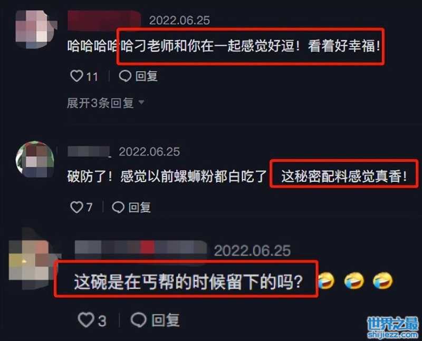This screenshot has height=341, width=422.
Task: Click the 世界之最 shijiezz.com watermark
Action: click(x=392, y=327)
